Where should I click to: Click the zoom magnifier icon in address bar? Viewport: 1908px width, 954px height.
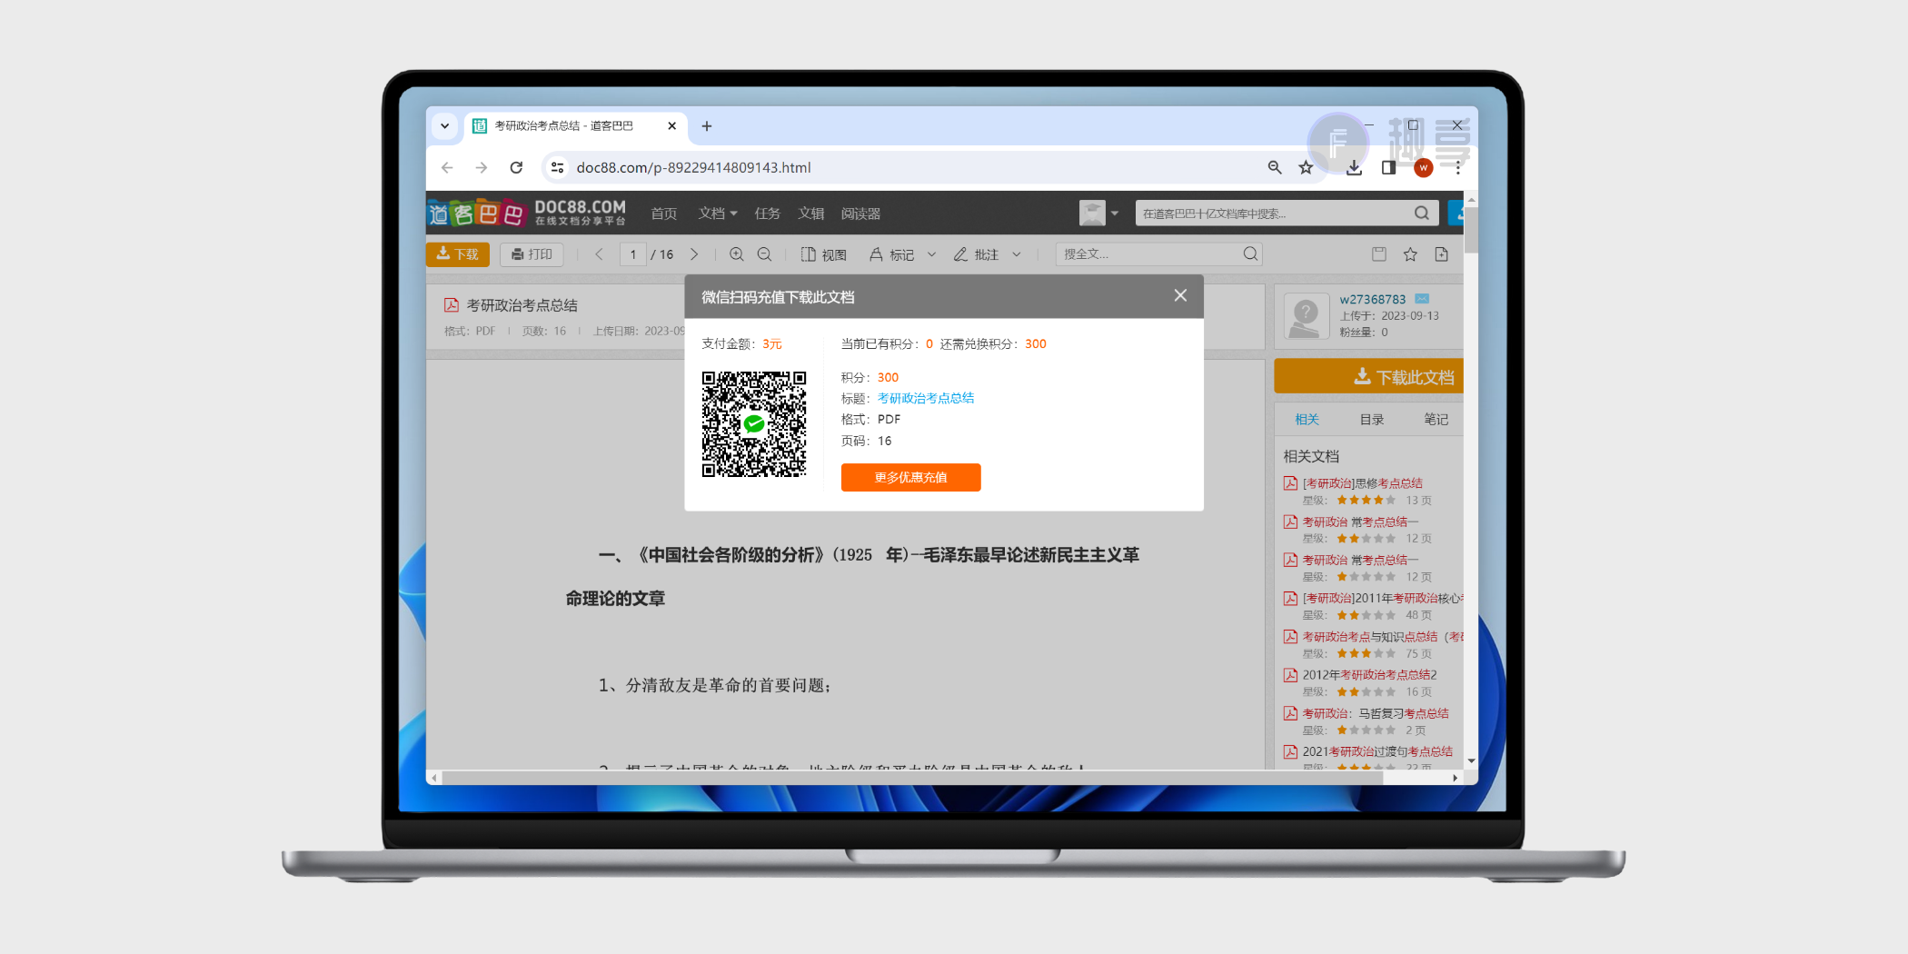(x=1275, y=167)
